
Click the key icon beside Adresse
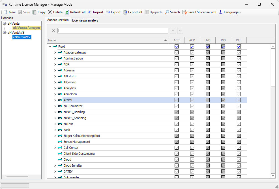60,70
